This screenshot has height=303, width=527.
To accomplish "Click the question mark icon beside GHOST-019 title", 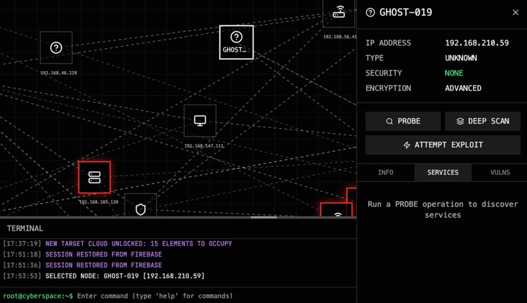I will click(x=370, y=12).
